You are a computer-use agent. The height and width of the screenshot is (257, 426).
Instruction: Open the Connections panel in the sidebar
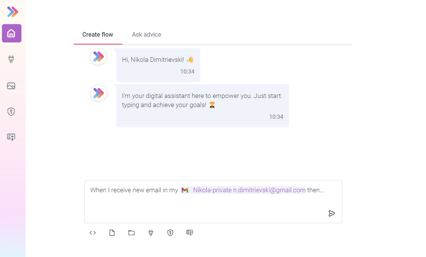12,59
